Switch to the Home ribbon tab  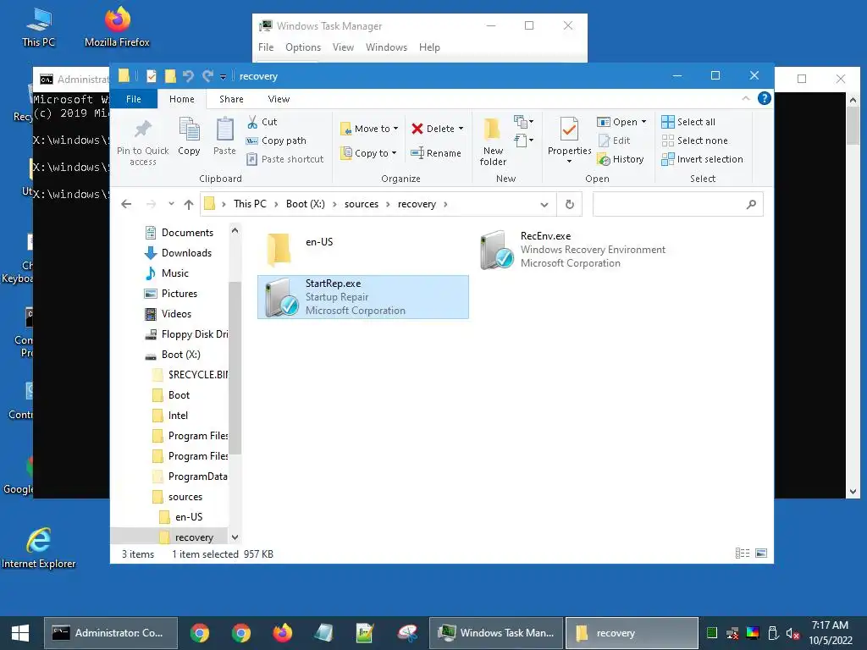(x=181, y=99)
